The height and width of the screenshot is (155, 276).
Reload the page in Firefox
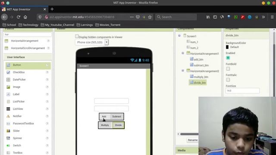coord(18,17)
